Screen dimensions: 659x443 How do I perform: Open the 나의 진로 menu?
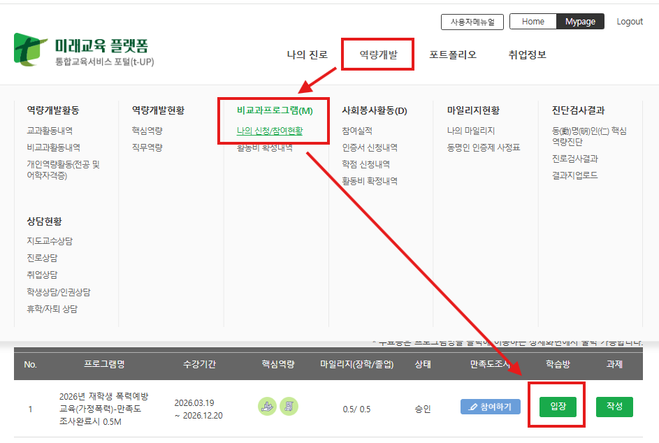(x=307, y=55)
